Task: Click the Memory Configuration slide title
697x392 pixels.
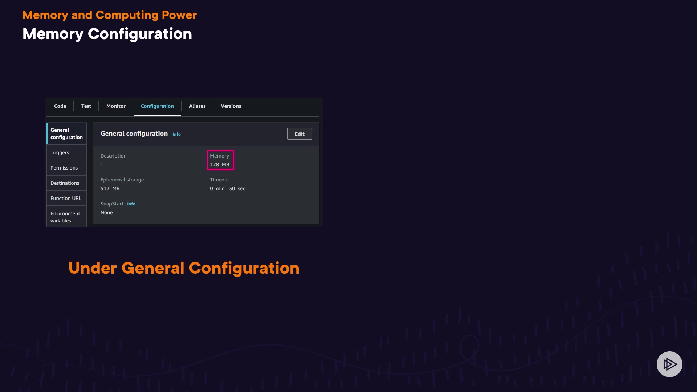Action: point(107,34)
